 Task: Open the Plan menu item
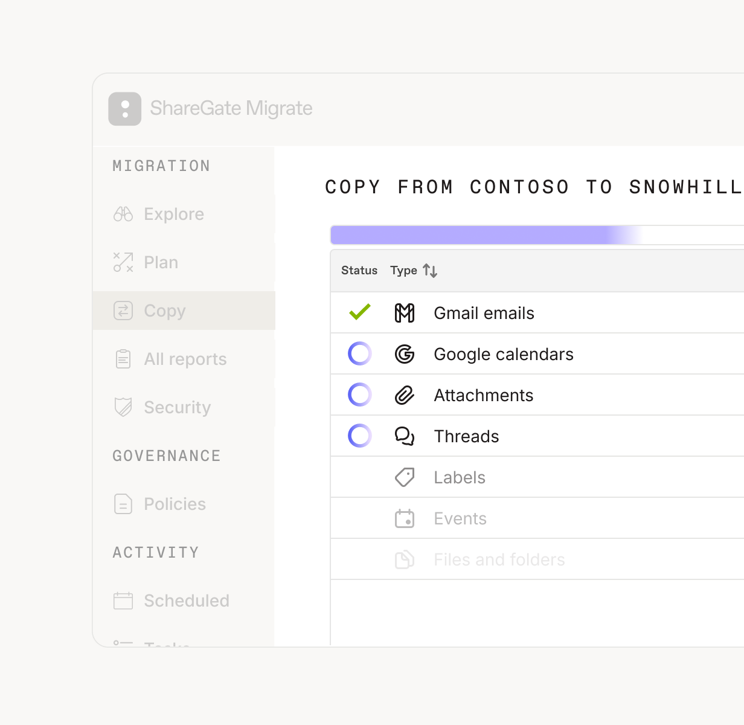(184, 262)
